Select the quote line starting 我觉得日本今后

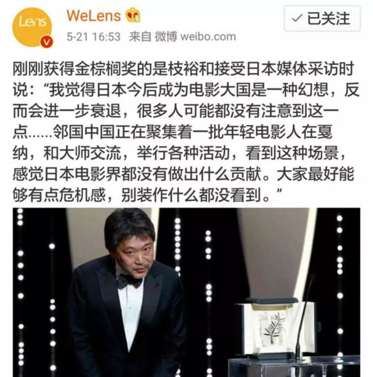click(186, 89)
